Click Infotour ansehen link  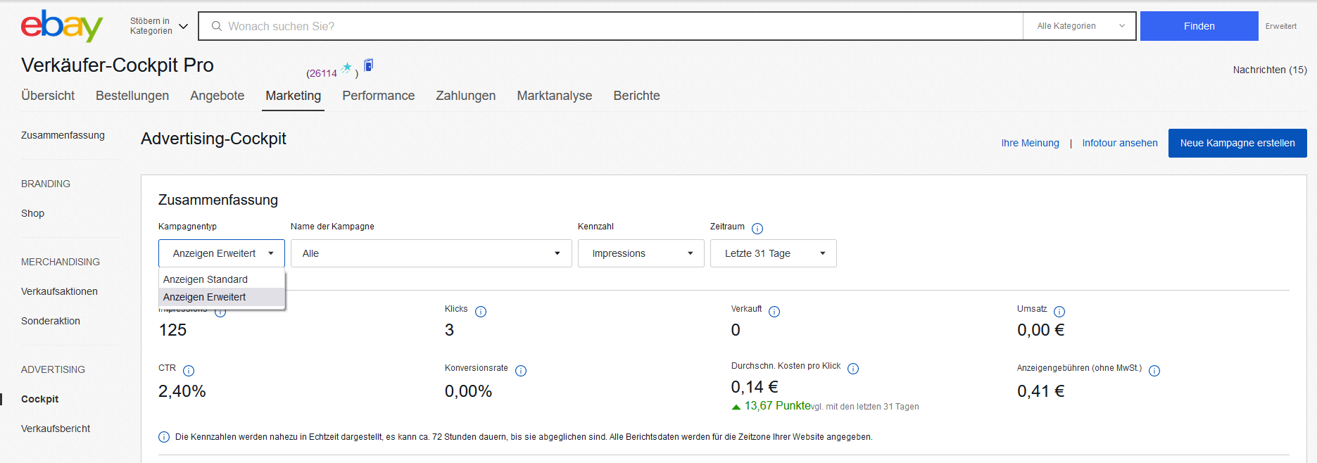pyautogui.click(x=1120, y=143)
